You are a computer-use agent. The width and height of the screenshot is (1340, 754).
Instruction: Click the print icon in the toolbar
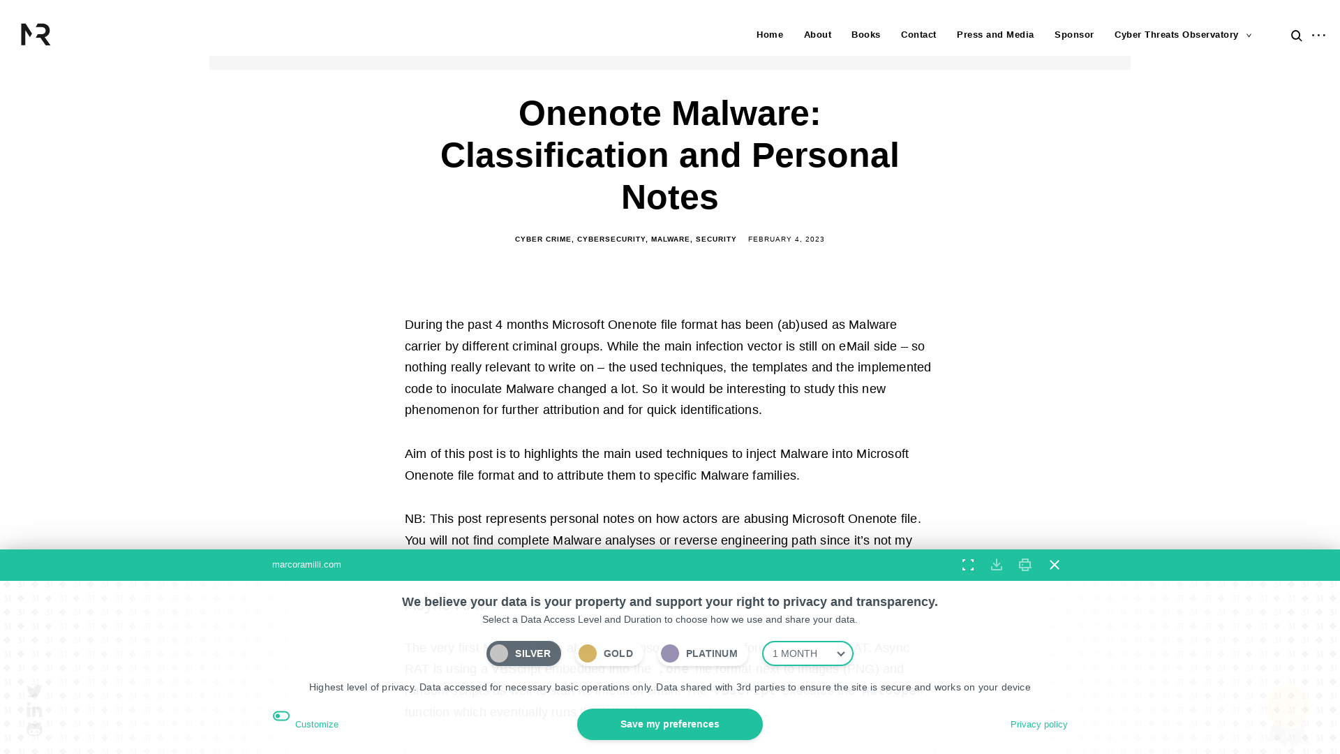[1025, 564]
